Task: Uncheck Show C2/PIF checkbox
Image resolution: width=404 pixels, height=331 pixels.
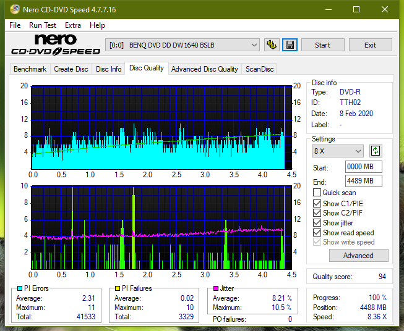Action: click(x=317, y=213)
